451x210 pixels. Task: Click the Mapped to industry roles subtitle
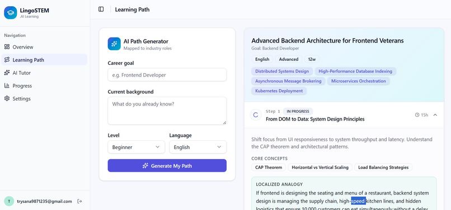tap(148, 48)
